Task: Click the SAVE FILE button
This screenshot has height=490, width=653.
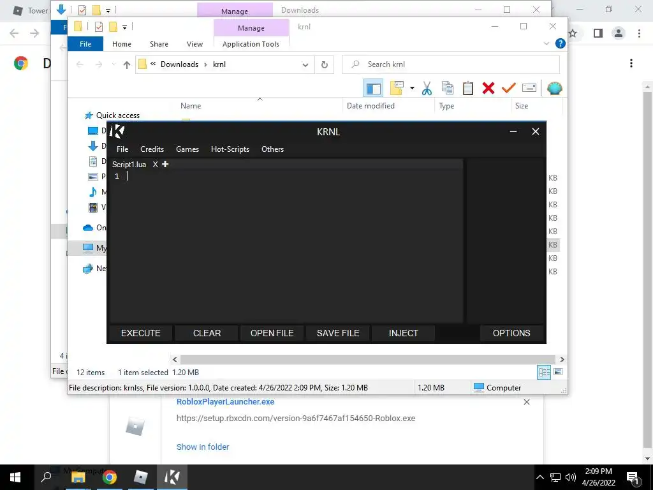Action: click(x=338, y=333)
